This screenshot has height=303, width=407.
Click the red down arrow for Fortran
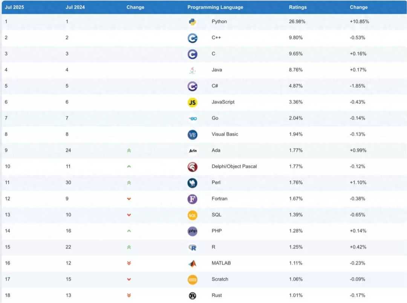(x=129, y=199)
